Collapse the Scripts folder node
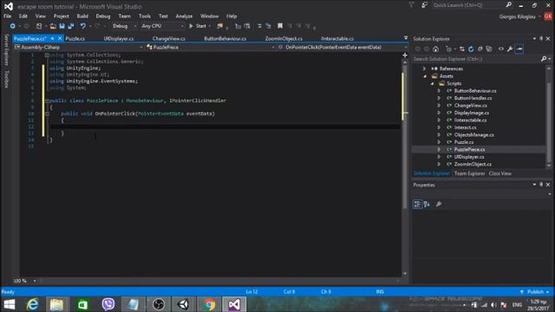 point(432,83)
